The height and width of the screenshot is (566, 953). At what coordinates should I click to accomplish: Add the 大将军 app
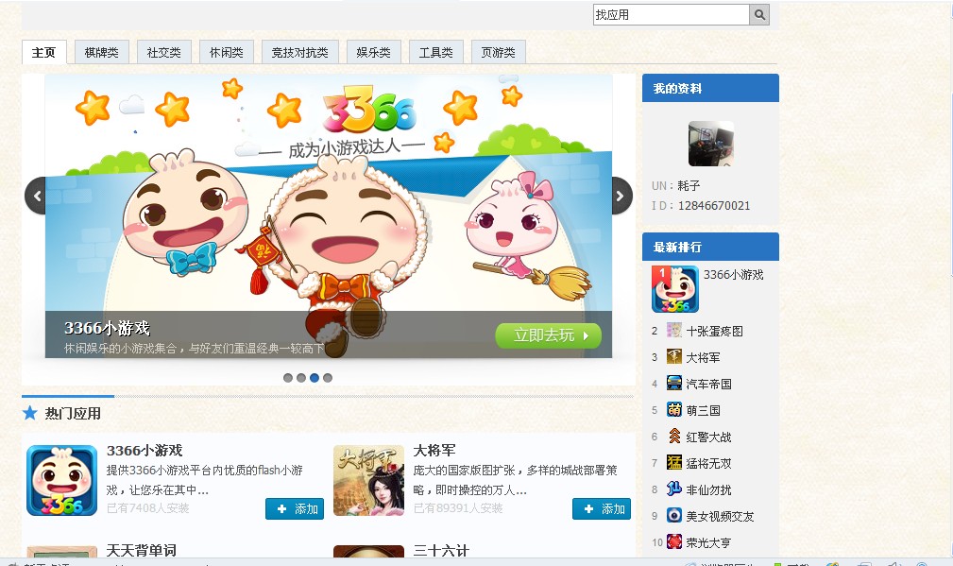tap(602, 509)
